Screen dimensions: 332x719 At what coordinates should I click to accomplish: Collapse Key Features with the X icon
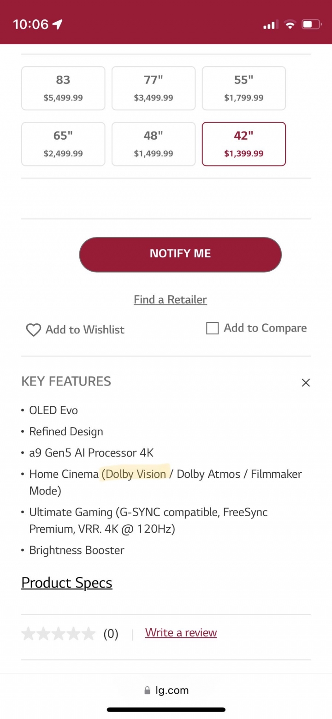pos(305,382)
